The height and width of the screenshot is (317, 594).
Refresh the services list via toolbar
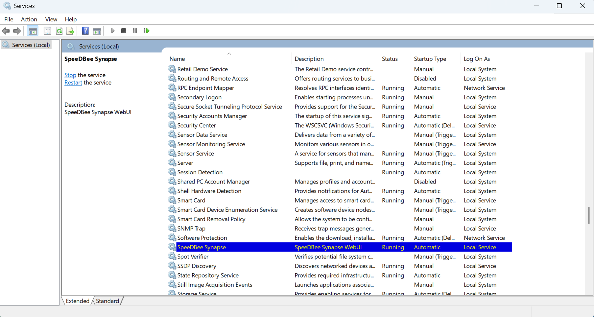(59, 31)
